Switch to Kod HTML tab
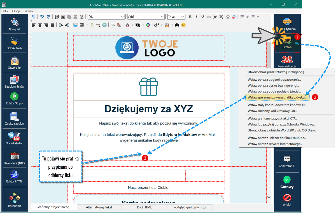 click(x=144, y=207)
